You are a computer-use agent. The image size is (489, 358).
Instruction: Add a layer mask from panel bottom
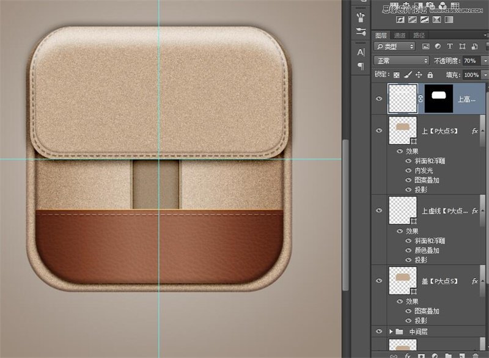tap(421, 356)
